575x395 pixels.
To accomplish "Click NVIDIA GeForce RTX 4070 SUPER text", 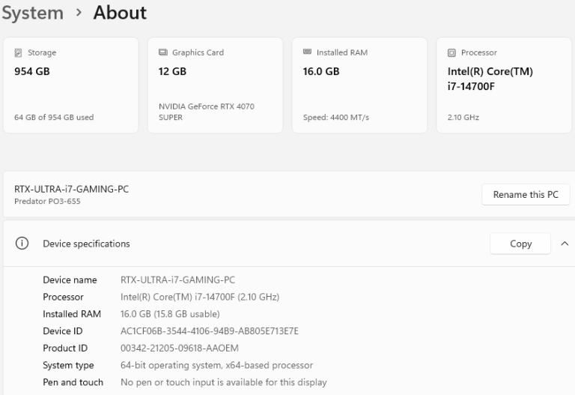I will [x=206, y=112].
